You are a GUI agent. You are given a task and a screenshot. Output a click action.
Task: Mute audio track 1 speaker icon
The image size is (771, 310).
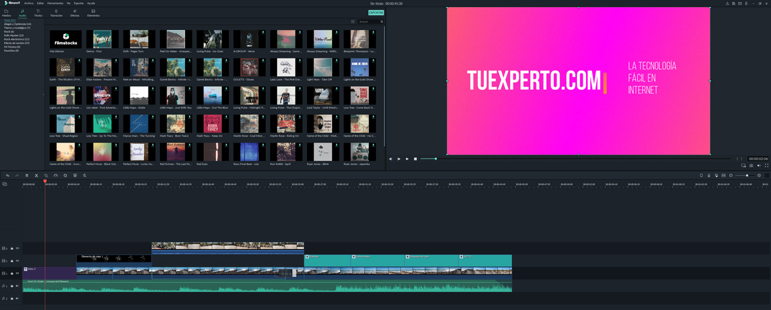point(17,286)
